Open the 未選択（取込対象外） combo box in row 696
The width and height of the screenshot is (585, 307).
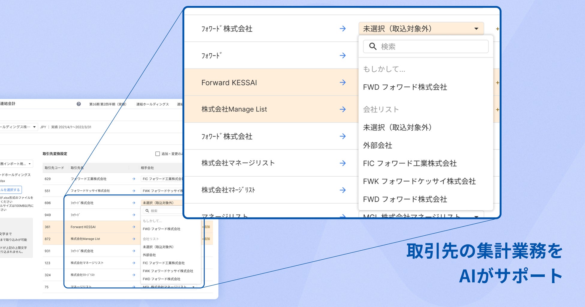pyautogui.click(x=162, y=203)
